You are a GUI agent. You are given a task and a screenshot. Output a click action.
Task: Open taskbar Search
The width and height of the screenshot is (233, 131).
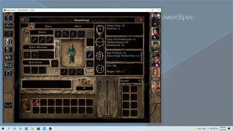coord(9,128)
